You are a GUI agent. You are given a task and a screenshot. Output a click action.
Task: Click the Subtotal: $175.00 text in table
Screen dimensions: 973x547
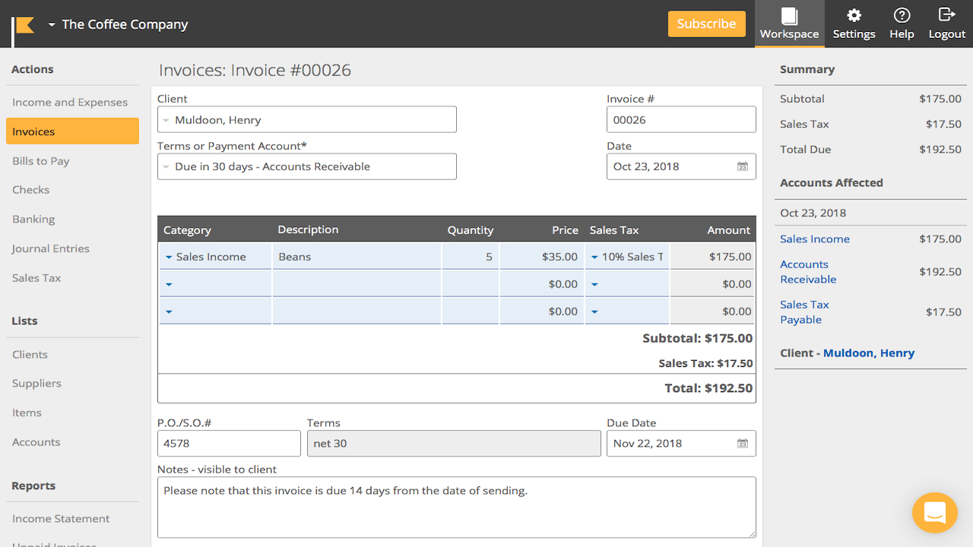coord(698,339)
